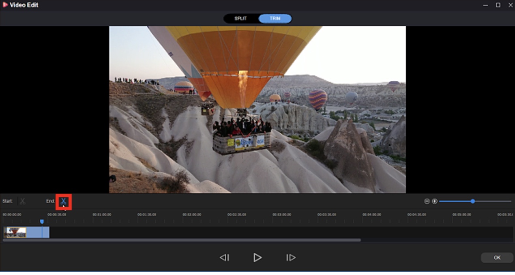Zoom out timeline with minus icon
This screenshot has width=515, height=275.
pos(427,201)
